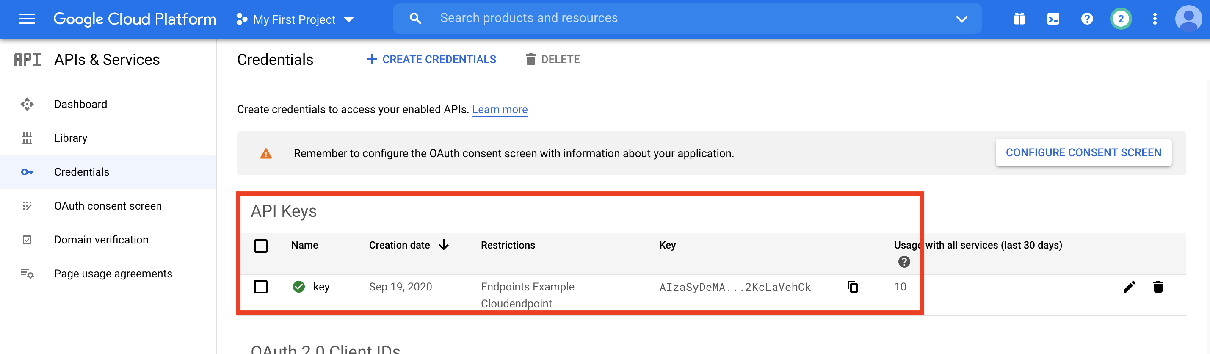This screenshot has width=1210, height=354.
Task: Copy the API key to clipboard
Action: (x=853, y=286)
